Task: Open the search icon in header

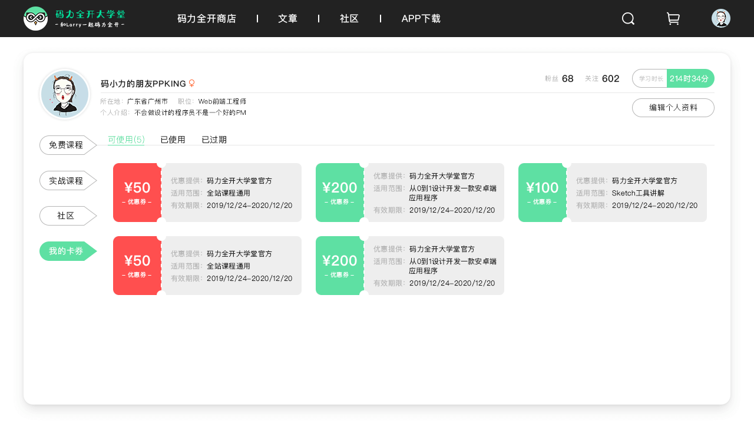Action: 628,19
